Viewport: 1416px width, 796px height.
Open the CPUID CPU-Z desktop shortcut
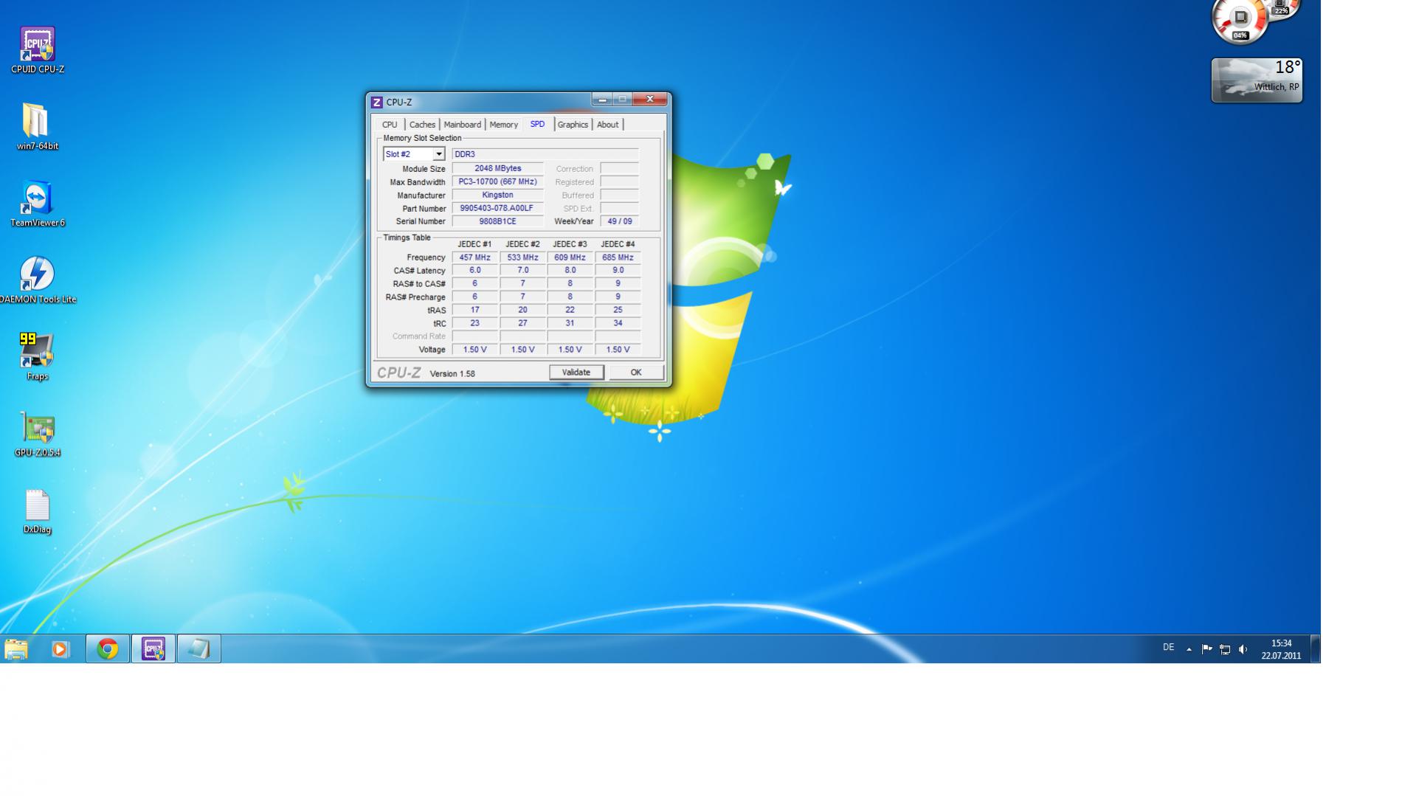pyautogui.click(x=37, y=49)
